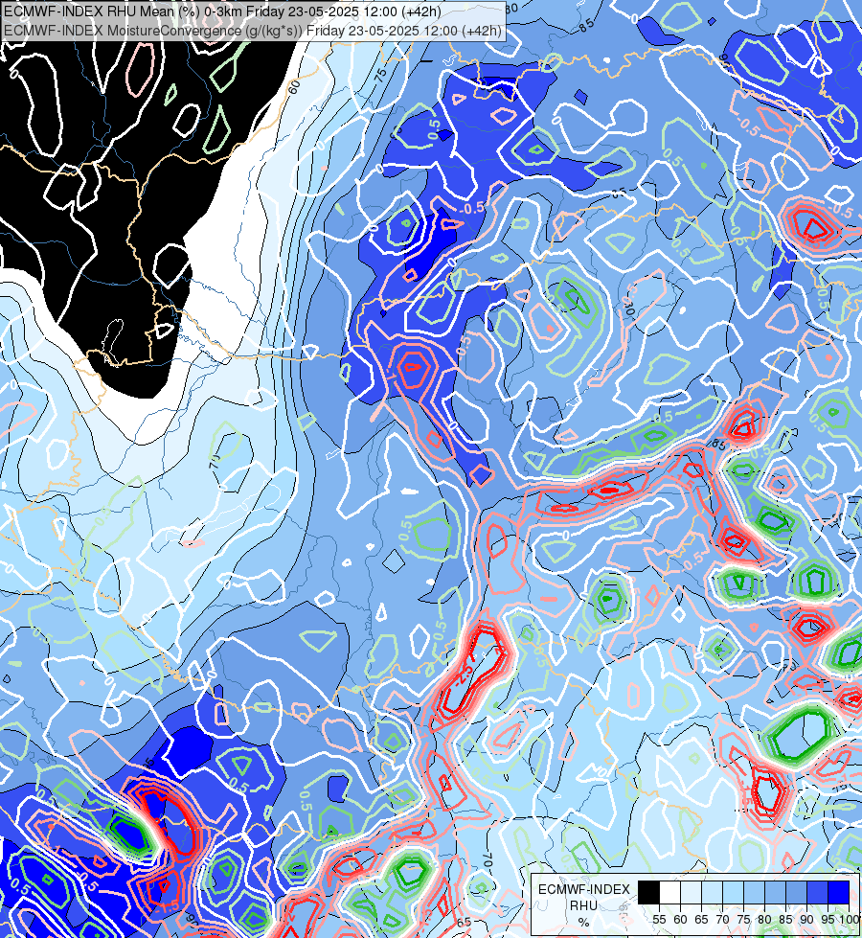The height and width of the screenshot is (938, 862).
Task: Pick the 60–65 palest blue legend swatch
Action: [x=691, y=893]
